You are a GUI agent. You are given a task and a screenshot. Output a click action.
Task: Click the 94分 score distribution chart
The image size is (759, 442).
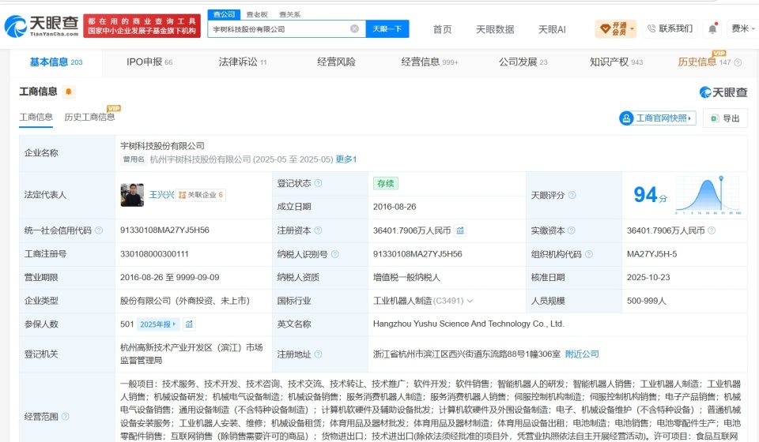tap(708, 195)
